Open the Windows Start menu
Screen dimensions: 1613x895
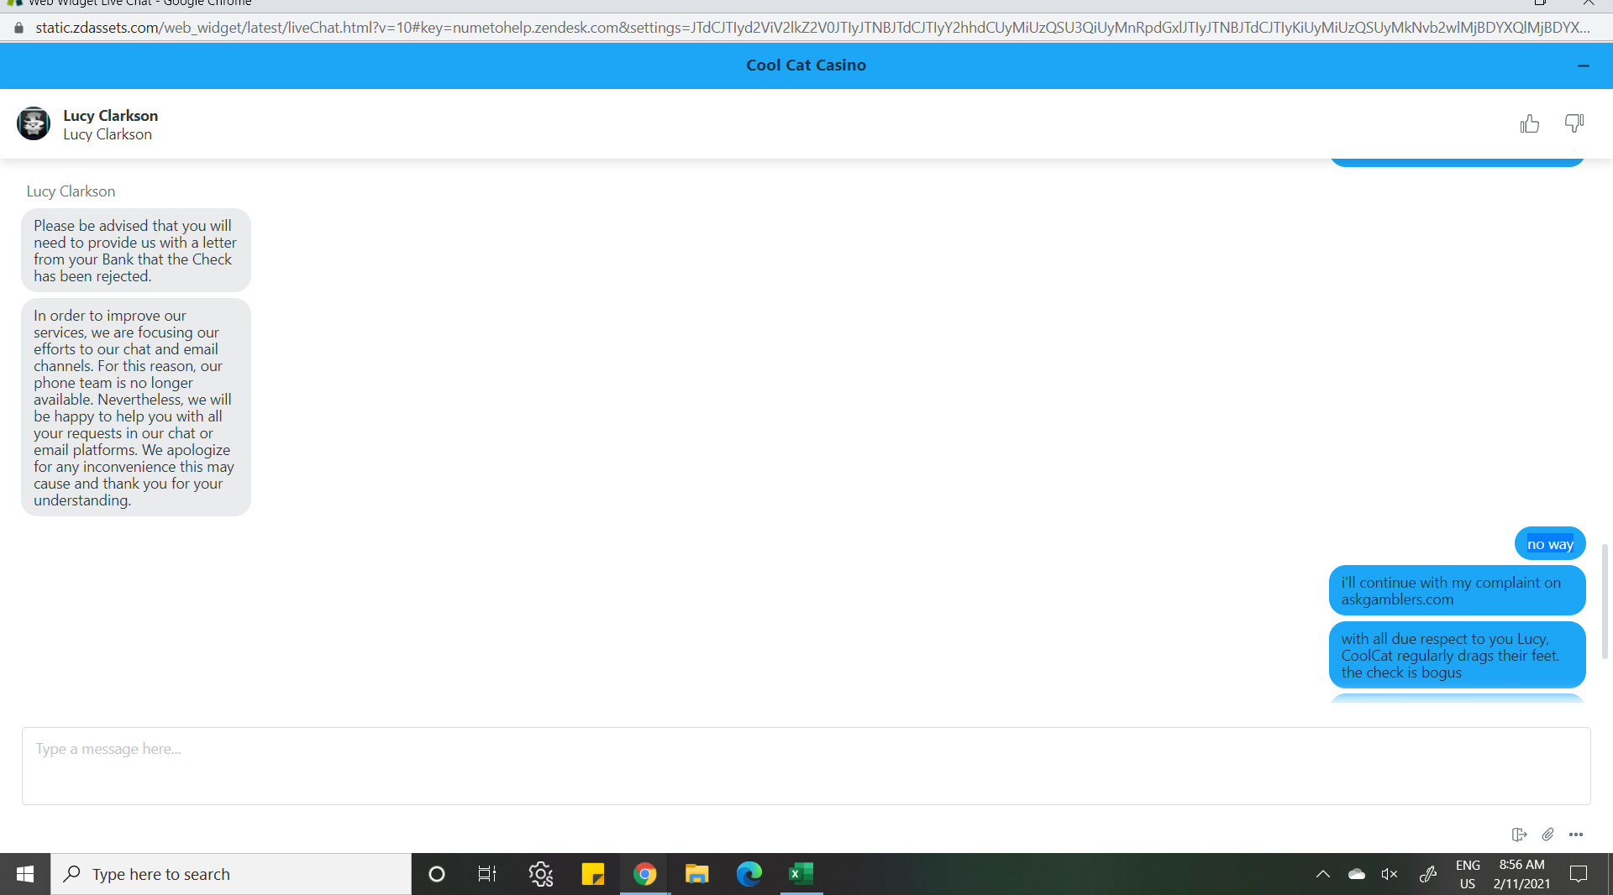(25, 874)
